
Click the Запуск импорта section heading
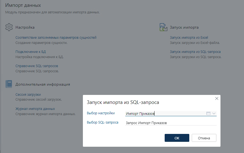pyautogui.click(x=184, y=27)
